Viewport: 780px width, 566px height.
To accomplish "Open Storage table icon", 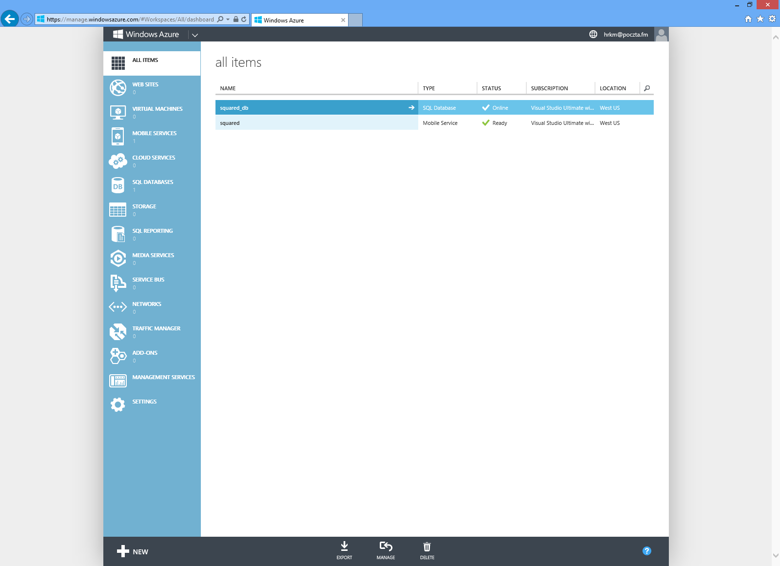I will click(118, 210).
